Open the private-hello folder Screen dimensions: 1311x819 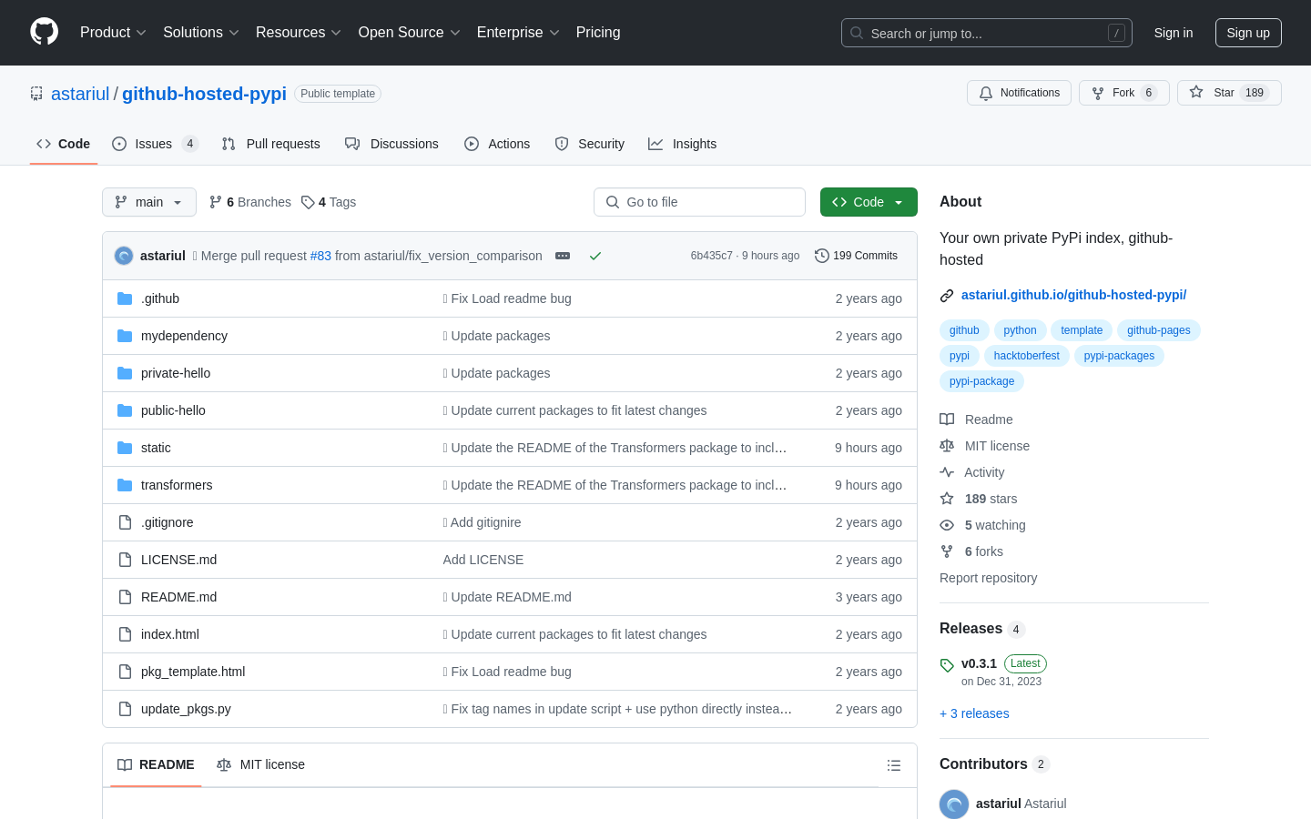tap(176, 373)
